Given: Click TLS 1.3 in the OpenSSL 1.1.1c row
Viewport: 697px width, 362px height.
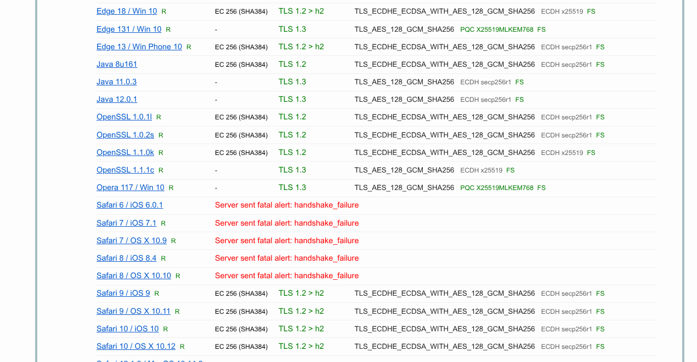Looking at the screenshot, I should (x=292, y=170).
